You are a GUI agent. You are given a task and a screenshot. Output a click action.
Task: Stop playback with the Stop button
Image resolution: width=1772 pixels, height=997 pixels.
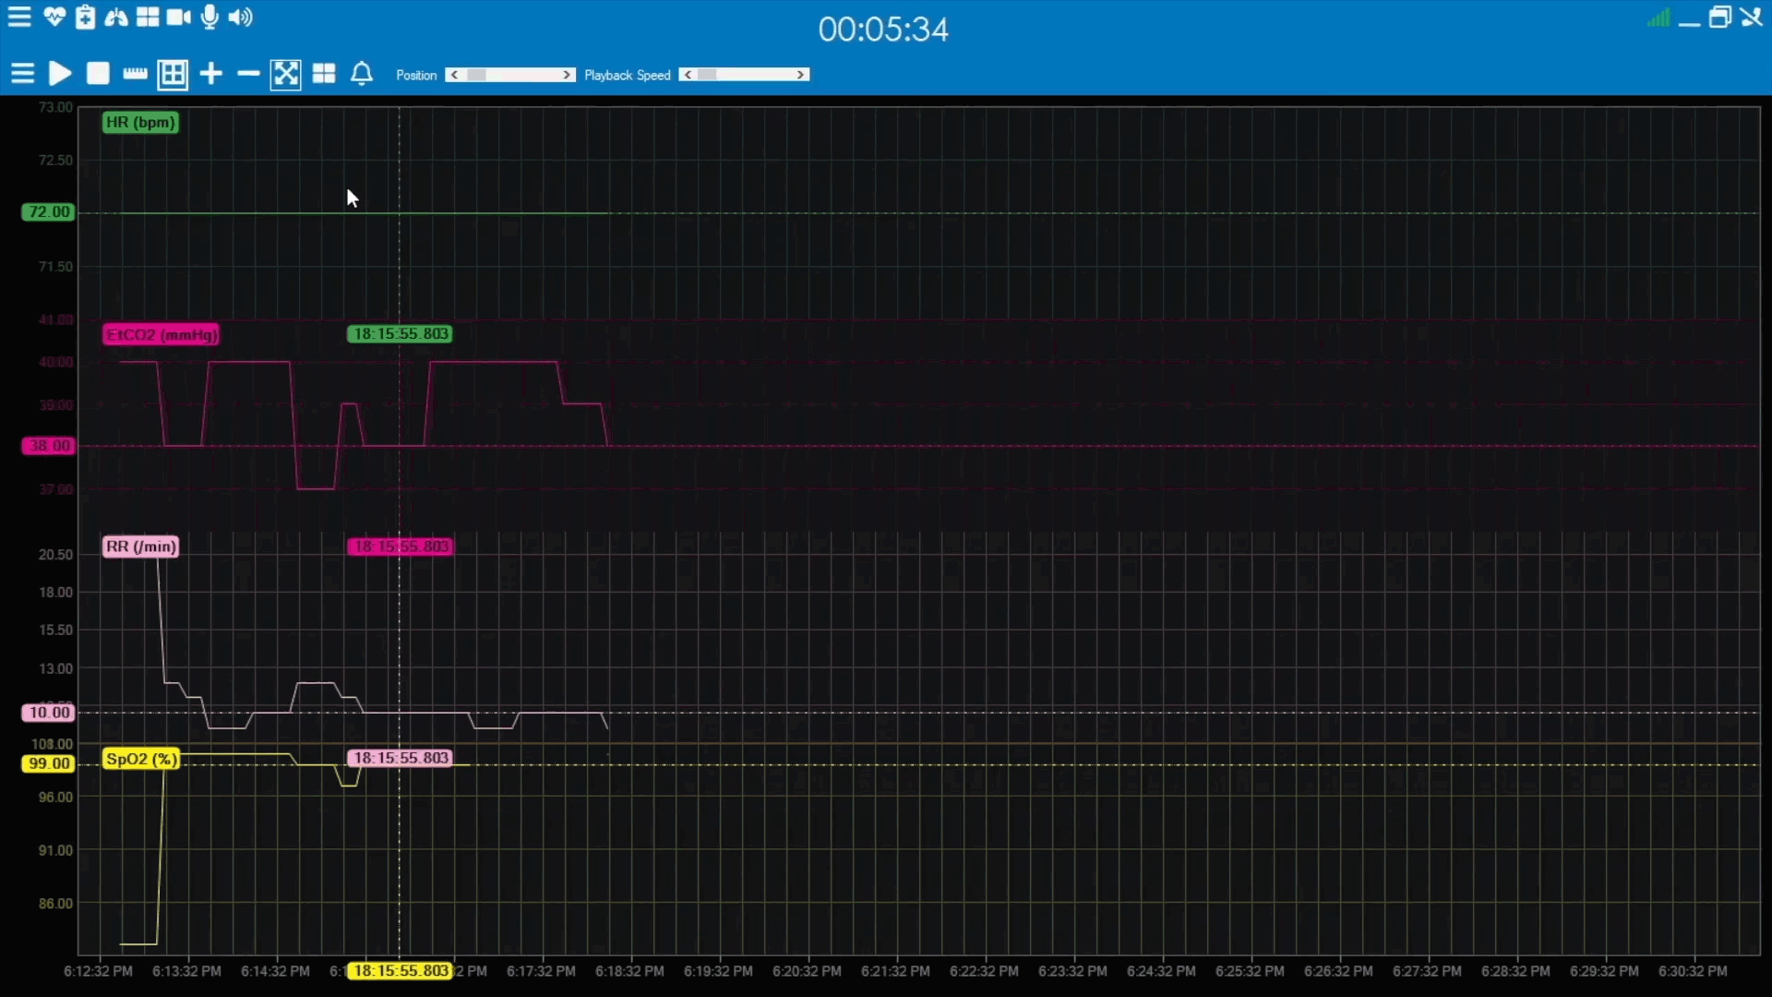(x=98, y=74)
